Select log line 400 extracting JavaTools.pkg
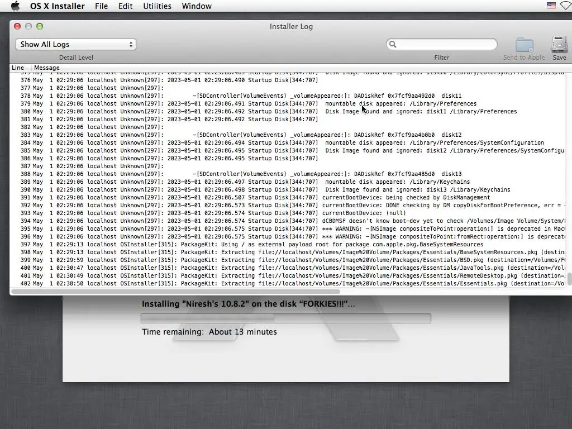This screenshot has height=429, width=572. (x=288, y=268)
